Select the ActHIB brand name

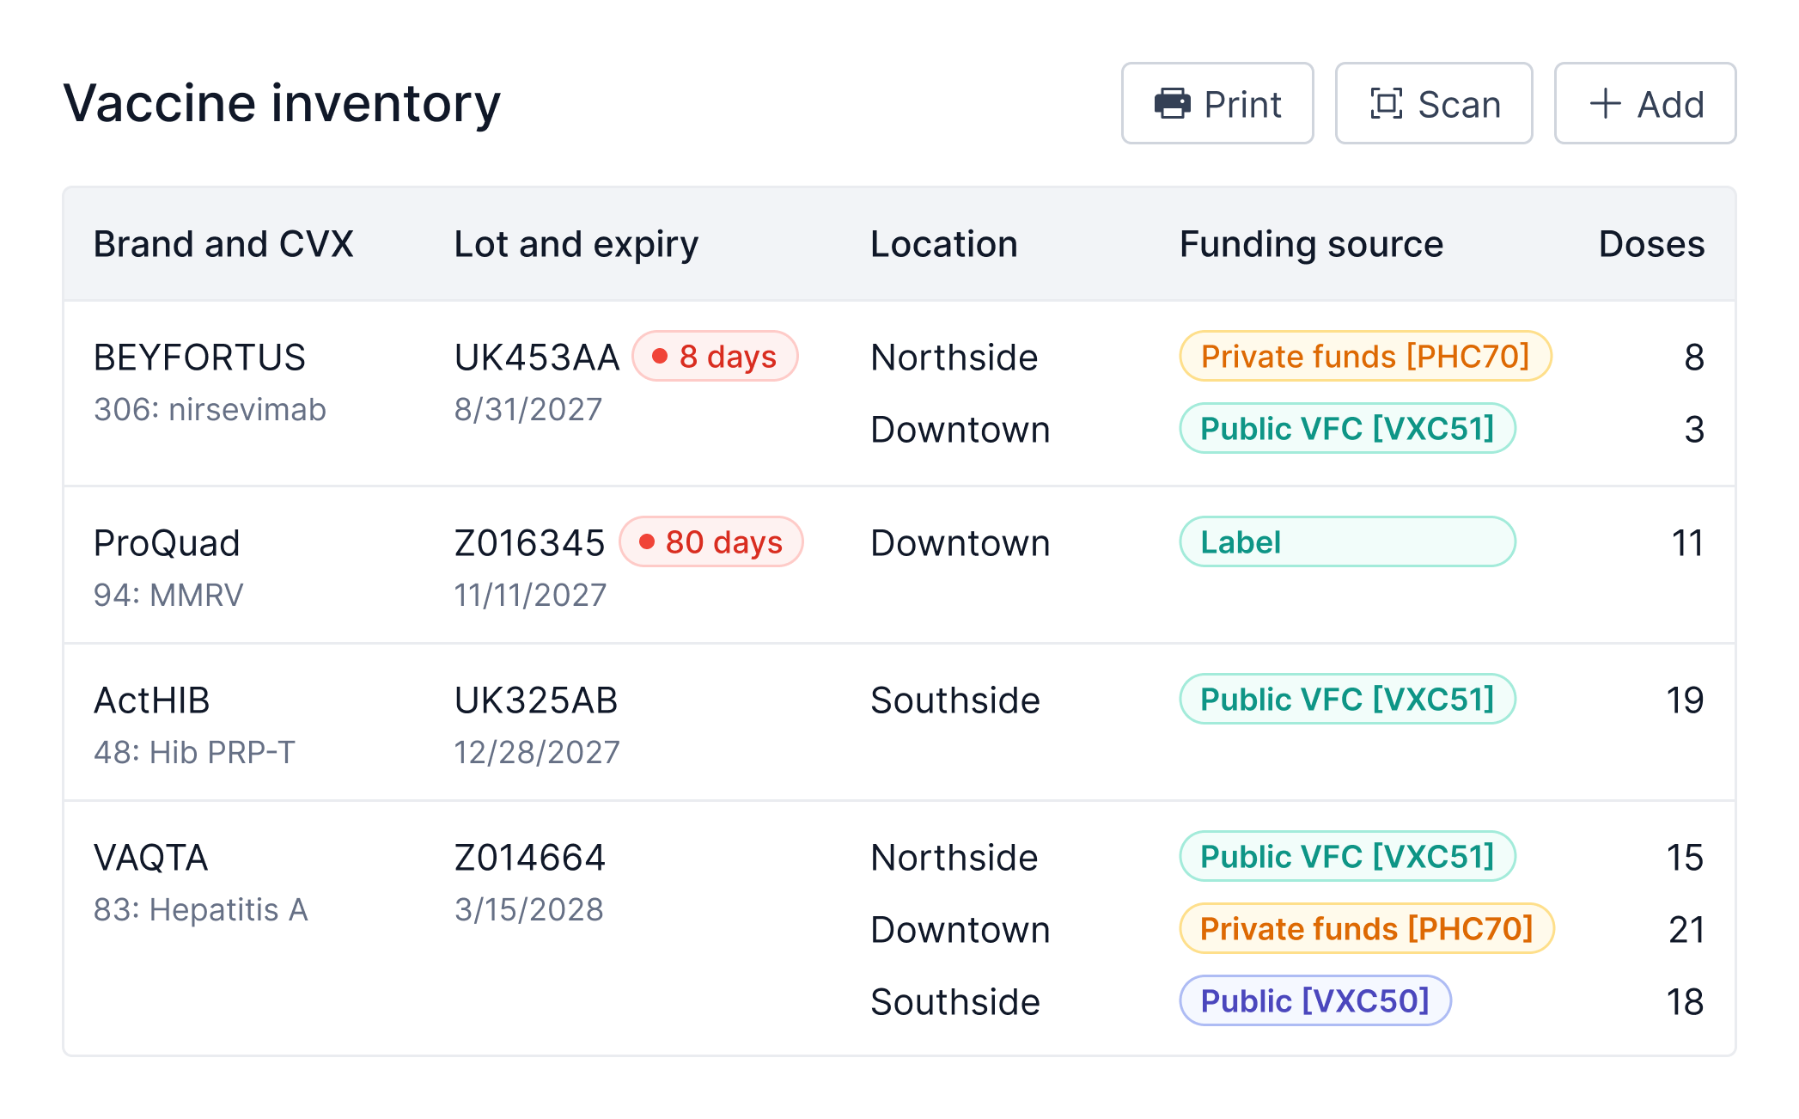[x=152, y=700]
